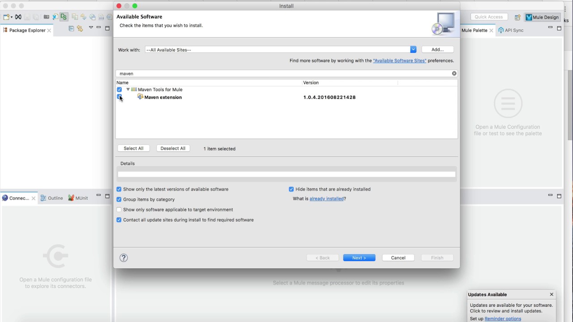573x322 pixels.
Task: Sort by the Version column header
Action: tap(350, 83)
